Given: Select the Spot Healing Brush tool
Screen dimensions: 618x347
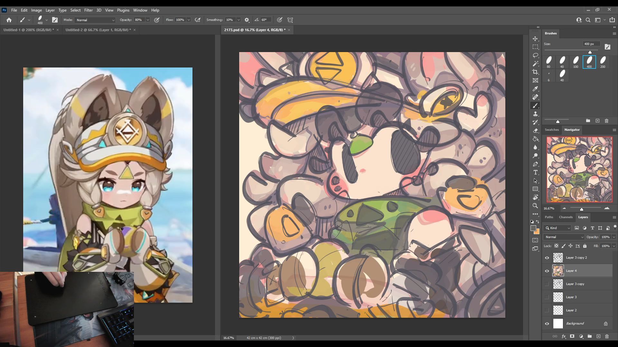Looking at the screenshot, I should pyautogui.click(x=535, y=97).
